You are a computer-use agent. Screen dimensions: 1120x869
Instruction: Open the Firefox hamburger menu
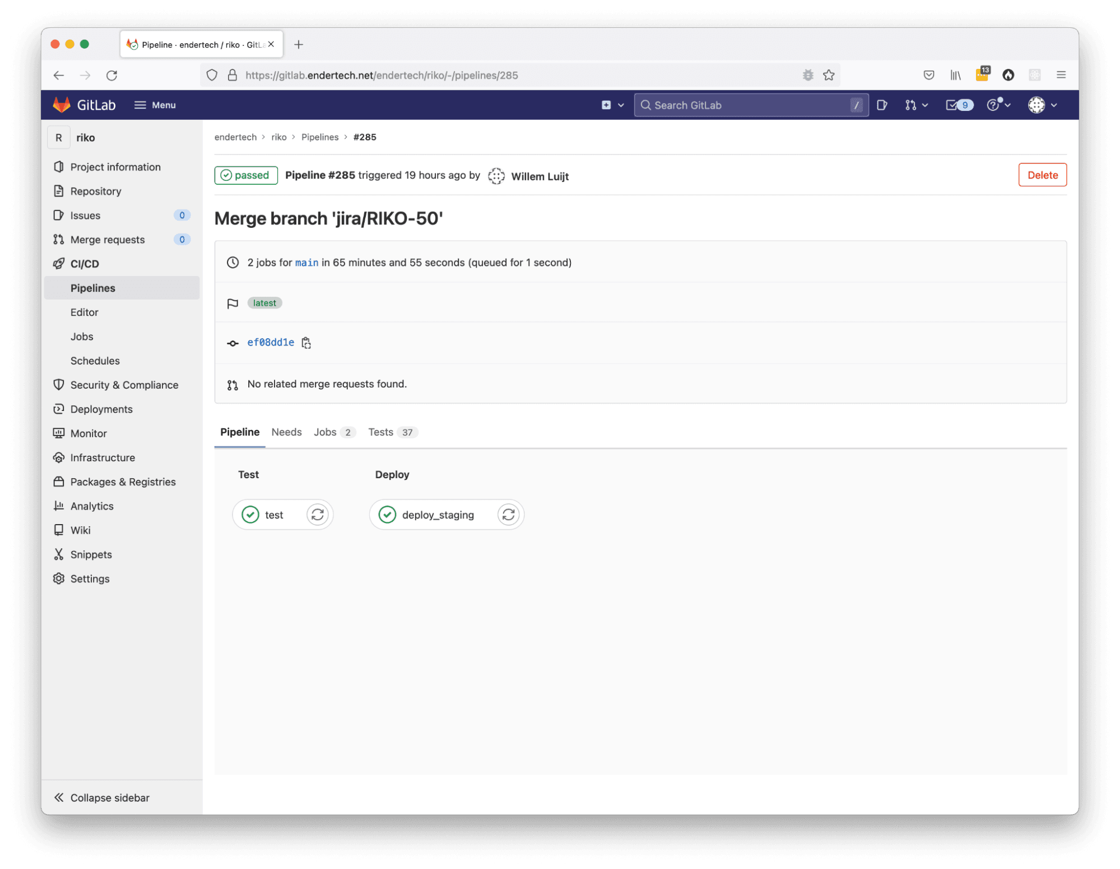coord(1061,75)
